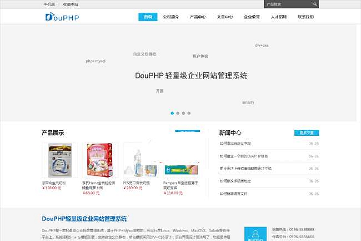Open the 企业荣誉 menu item

[x=251, y=17]
